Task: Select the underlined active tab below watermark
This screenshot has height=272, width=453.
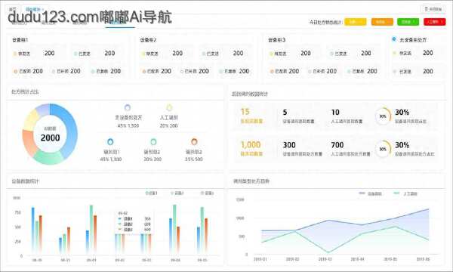Action: click(x=120, y=23)
